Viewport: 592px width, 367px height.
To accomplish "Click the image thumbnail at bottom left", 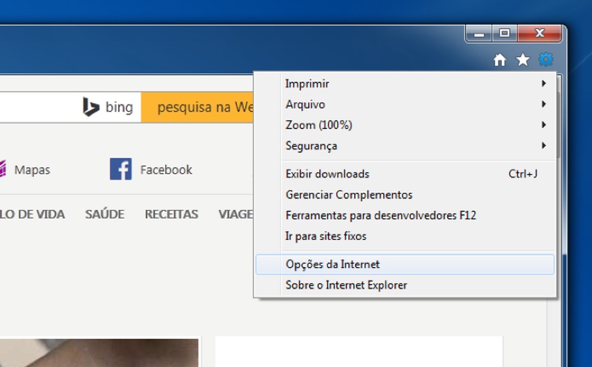I will [101, 353].
